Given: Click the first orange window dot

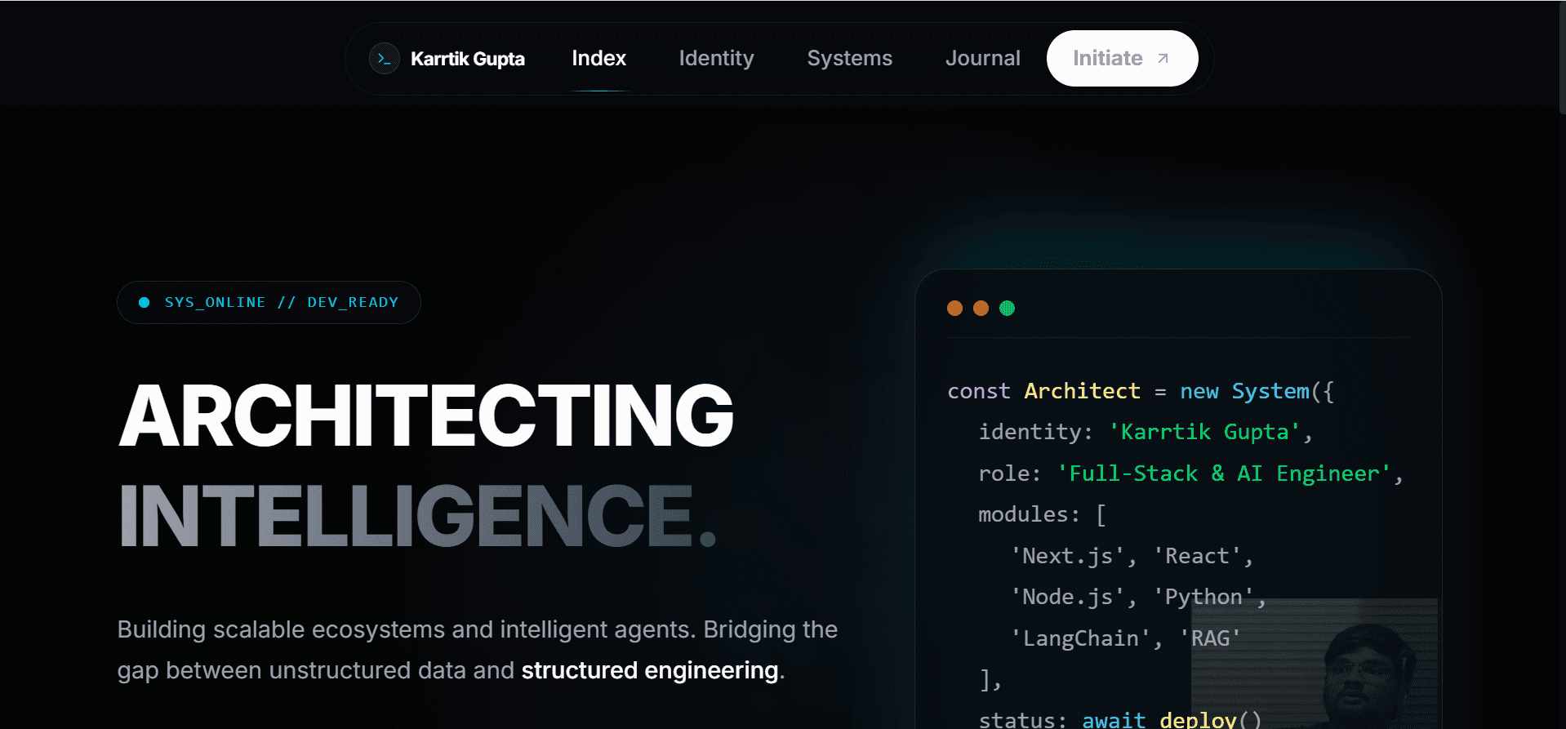Looking at the screenshot, I should 954,308.
